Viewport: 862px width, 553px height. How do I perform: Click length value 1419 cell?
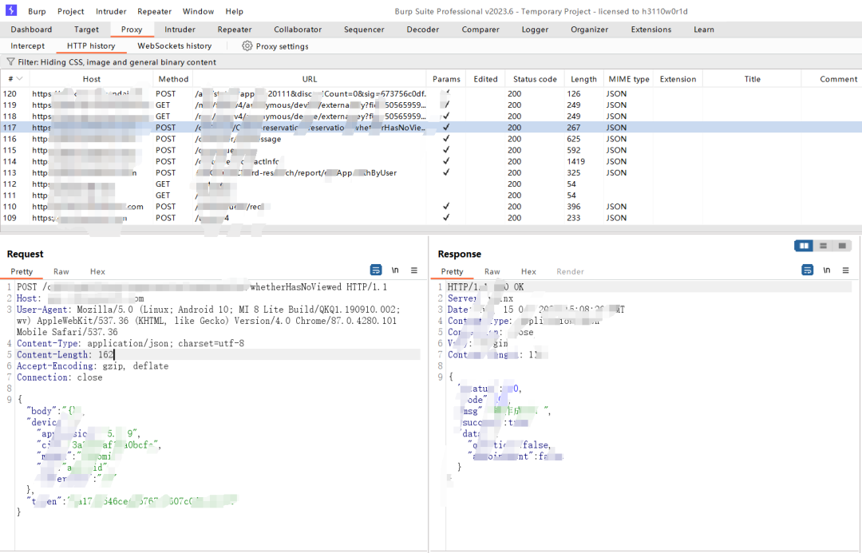click(x=576, y=162)
